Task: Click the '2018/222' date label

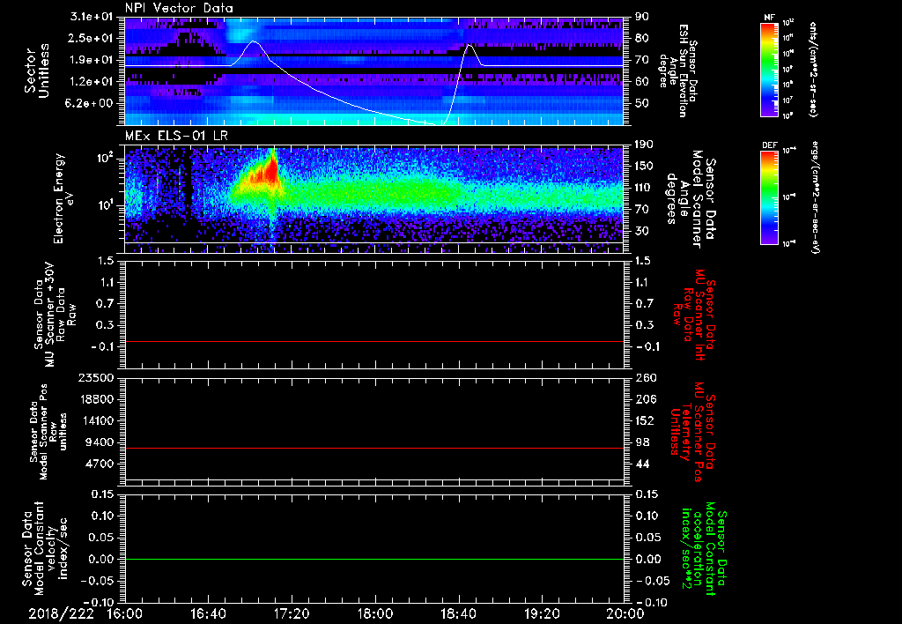Action: coord(61,613)
